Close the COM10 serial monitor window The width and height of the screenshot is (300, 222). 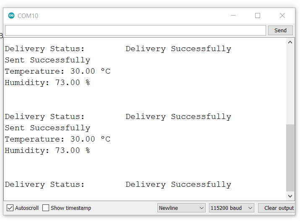point(282,15)
